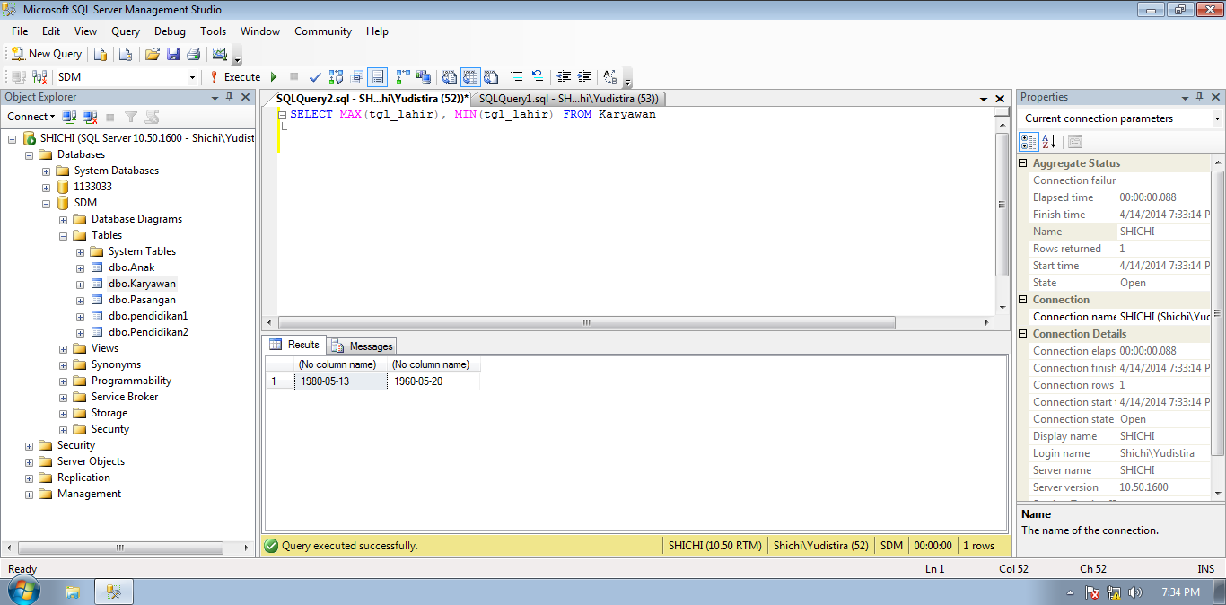The width and height of the screenshot is (1226, 605).
Task: Open the Debug menu
Action: click(x=170, y=31)
